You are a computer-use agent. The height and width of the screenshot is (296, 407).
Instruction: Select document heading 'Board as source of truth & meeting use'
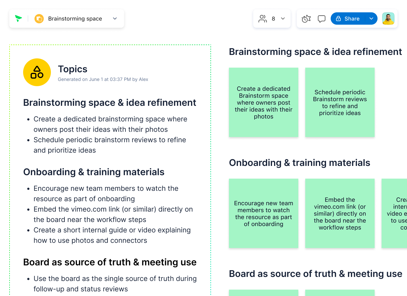(x=110, y=262)
